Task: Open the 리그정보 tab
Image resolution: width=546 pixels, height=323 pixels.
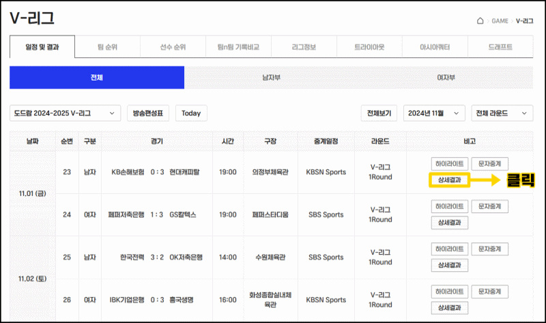Action: coord(304,48)
